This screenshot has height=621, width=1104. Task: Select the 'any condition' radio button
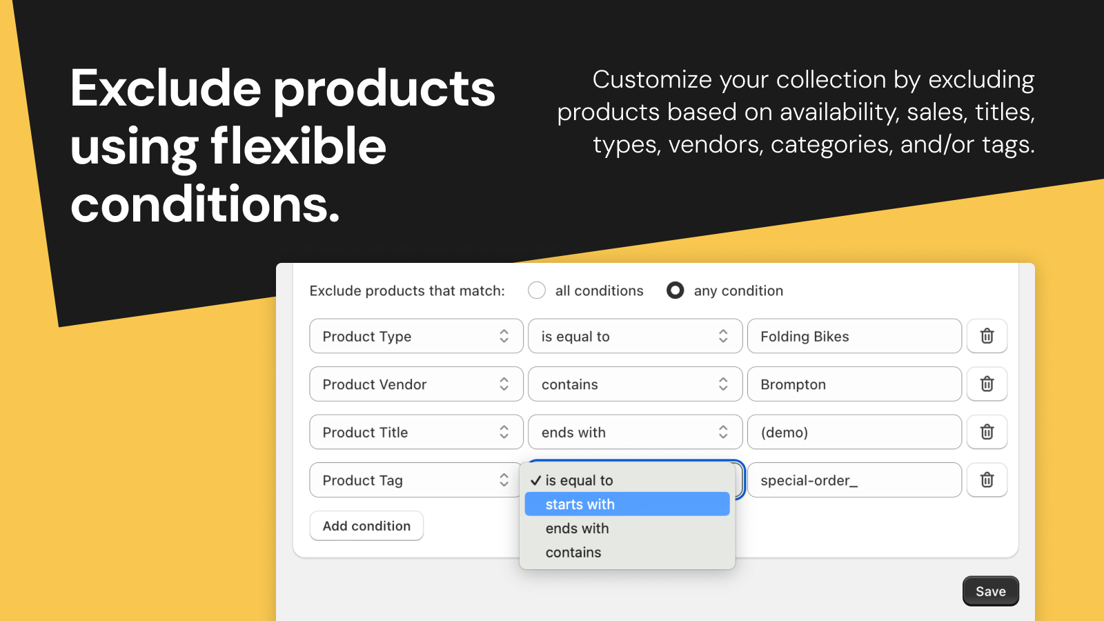675,290
